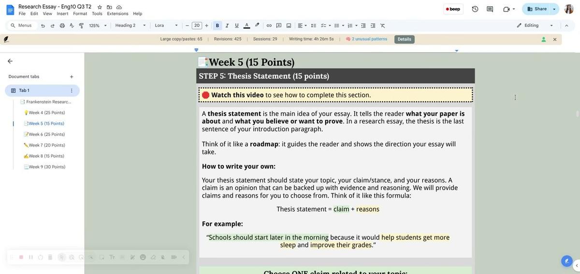
Task: Click the quill icon in extension bar
Action: pyautogui.click(x=6, y=40)
